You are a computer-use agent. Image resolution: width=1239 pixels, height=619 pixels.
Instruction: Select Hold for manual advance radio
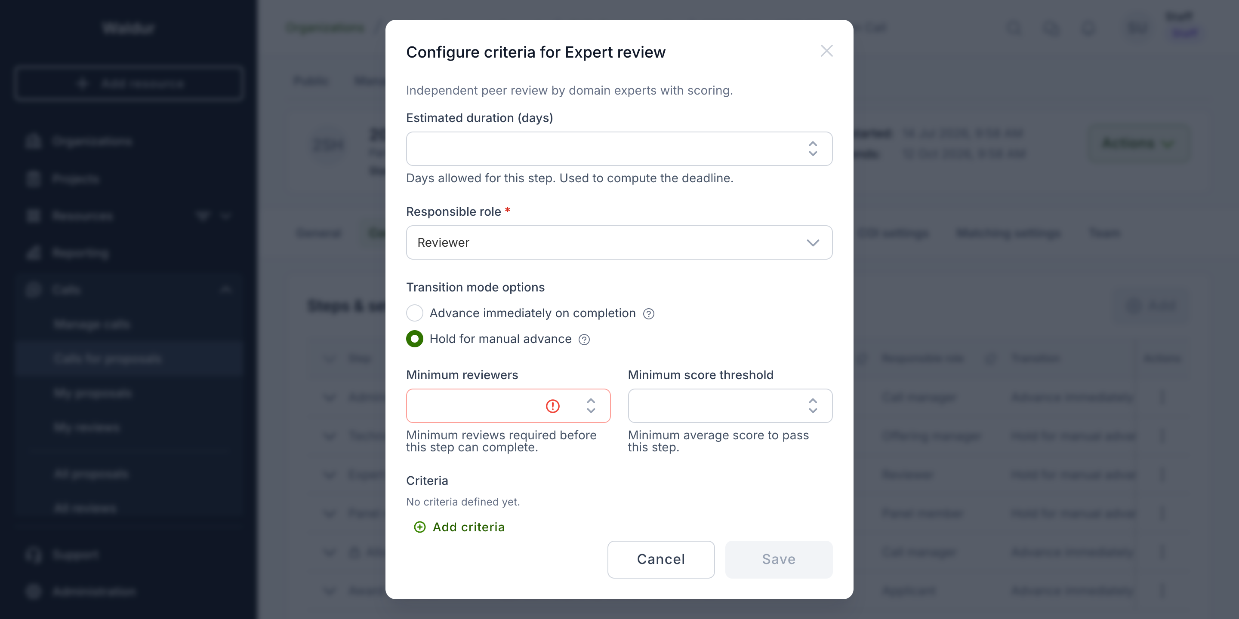pyautogui.click(x=415, y=339)
